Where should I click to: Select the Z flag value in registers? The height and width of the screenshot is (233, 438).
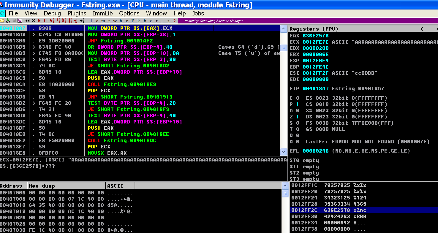click(298, 117)
